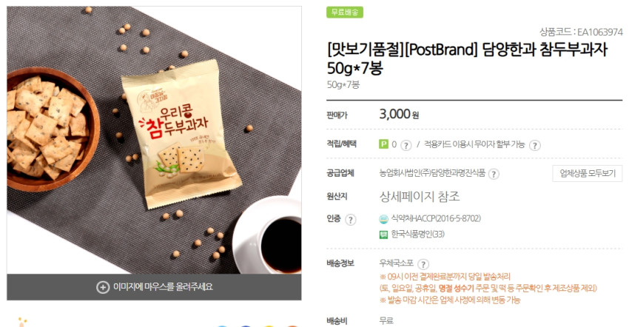Click 식약처HACCP(2016-5-8702) certification text
Screen dimensions: 629x327
point(436,219)
